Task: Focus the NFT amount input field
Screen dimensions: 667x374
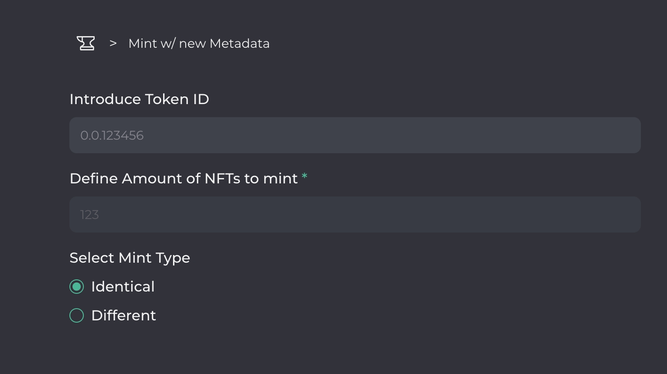Action: click(355, 214)
